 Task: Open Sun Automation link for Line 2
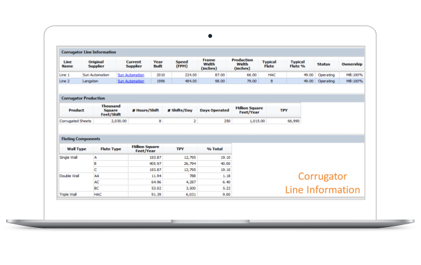point(131,81)
